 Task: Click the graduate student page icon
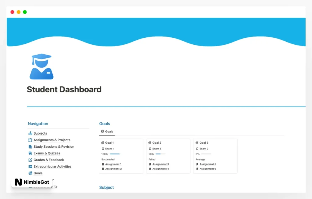pos(41,67)
